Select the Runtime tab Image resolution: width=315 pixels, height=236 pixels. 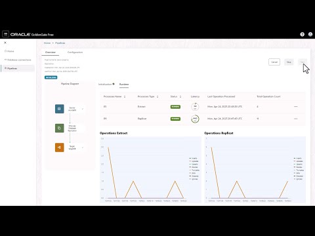[124, 84]
